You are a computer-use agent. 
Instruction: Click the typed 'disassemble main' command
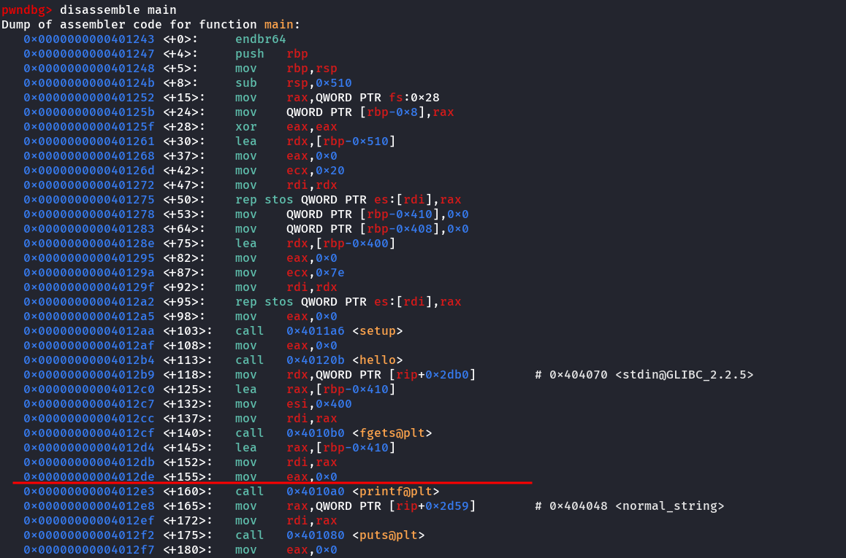pyautogui.click(x=118, y=9)
